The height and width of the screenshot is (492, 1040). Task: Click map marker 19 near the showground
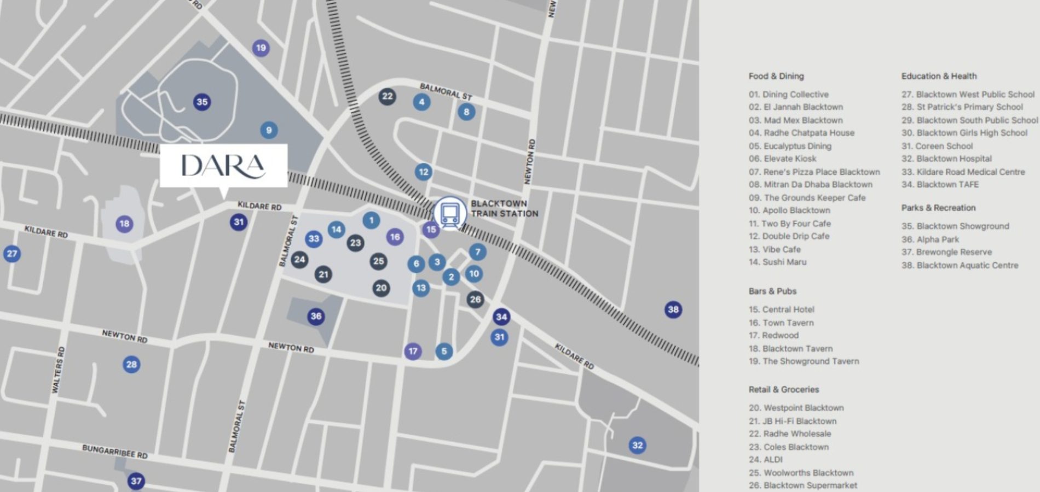coord(261,48)
